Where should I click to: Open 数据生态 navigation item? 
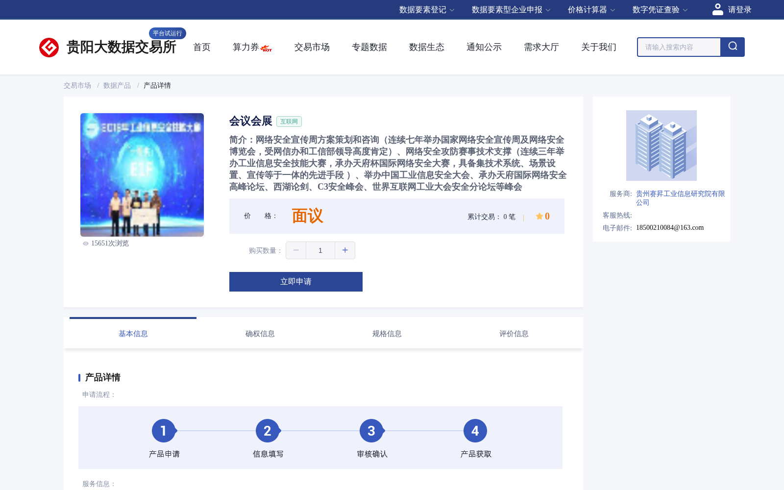[x=427, y=47]
